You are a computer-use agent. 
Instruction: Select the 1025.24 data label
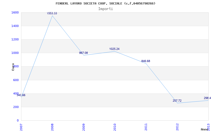click(x=114, y=49)
